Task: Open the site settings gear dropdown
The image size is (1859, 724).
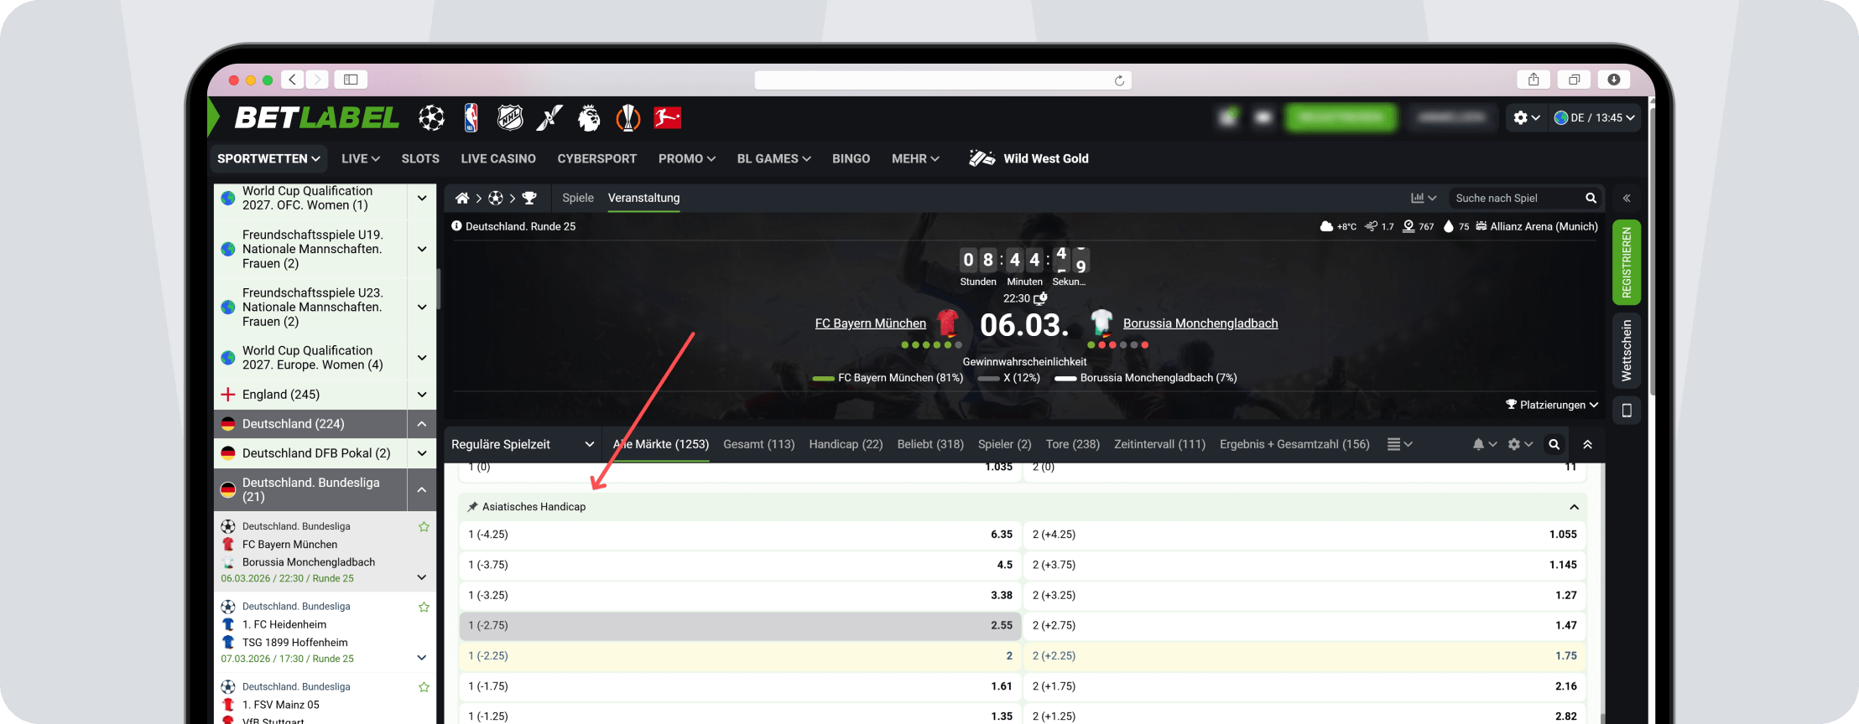Action: pos(1527,118)
